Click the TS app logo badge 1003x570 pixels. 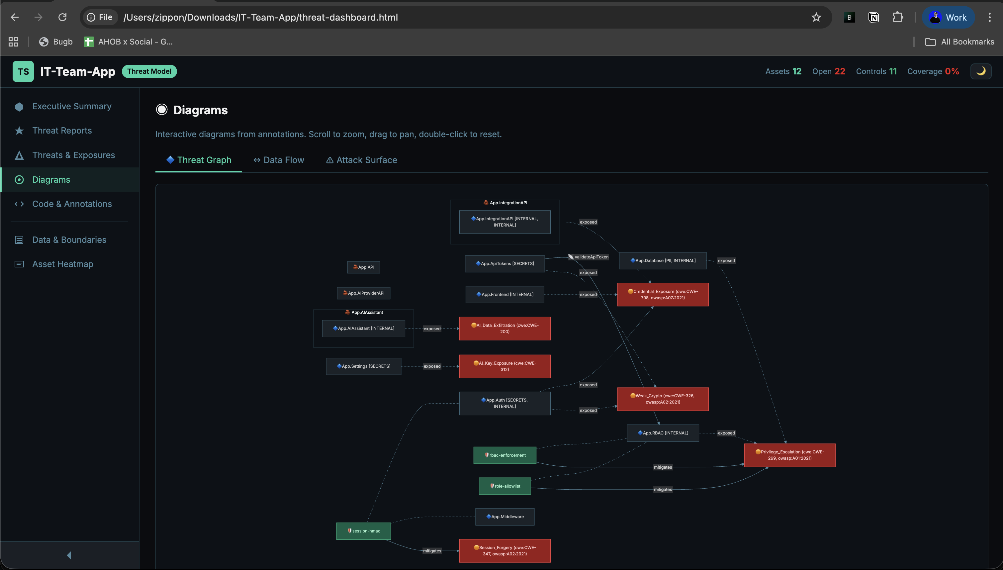[23, 71]
